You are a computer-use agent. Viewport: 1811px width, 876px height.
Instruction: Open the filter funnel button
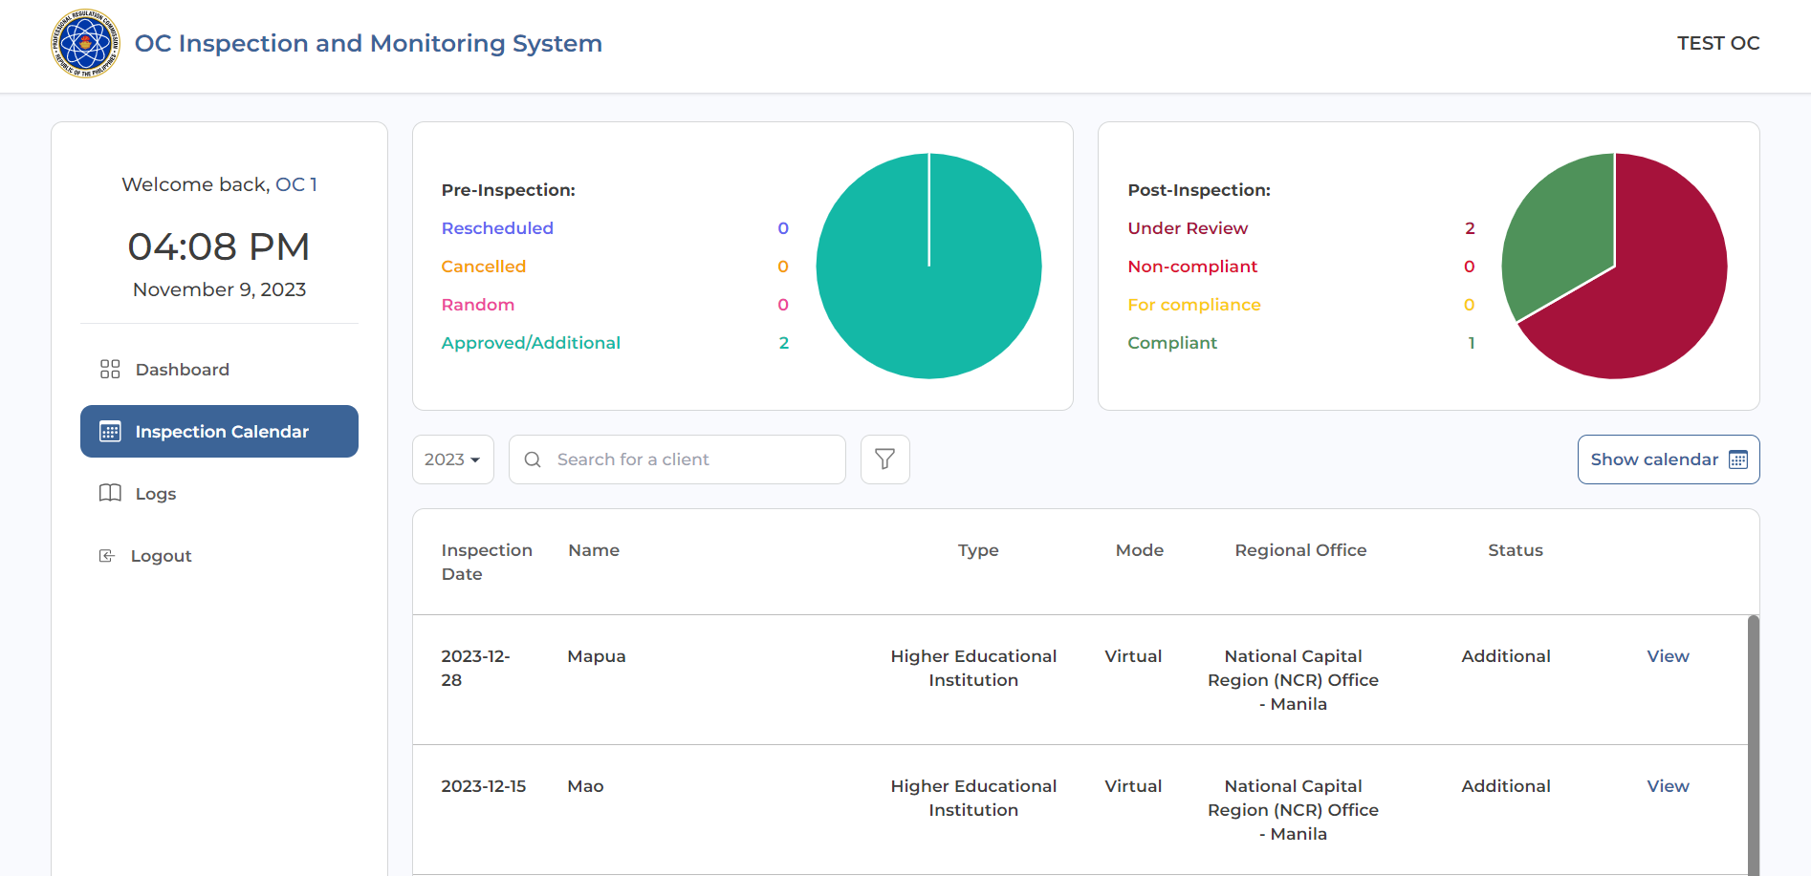pos(884,459)
